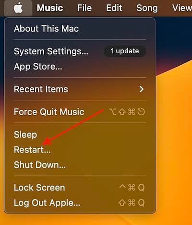Put the Mac to Sleep

[x=80, y=134]
